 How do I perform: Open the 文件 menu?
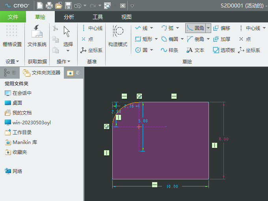click(x=13, y=17)
